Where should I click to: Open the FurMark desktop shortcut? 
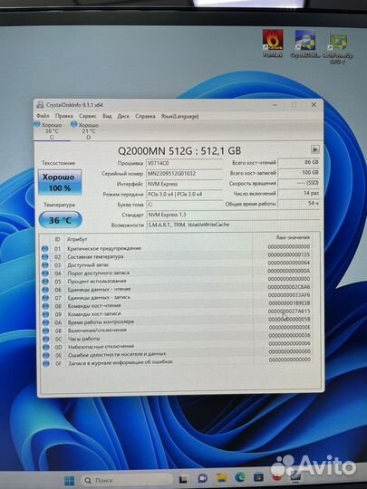273,43
